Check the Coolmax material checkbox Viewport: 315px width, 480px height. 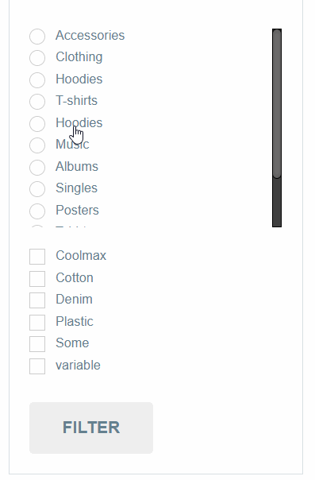tap(37, 257)
